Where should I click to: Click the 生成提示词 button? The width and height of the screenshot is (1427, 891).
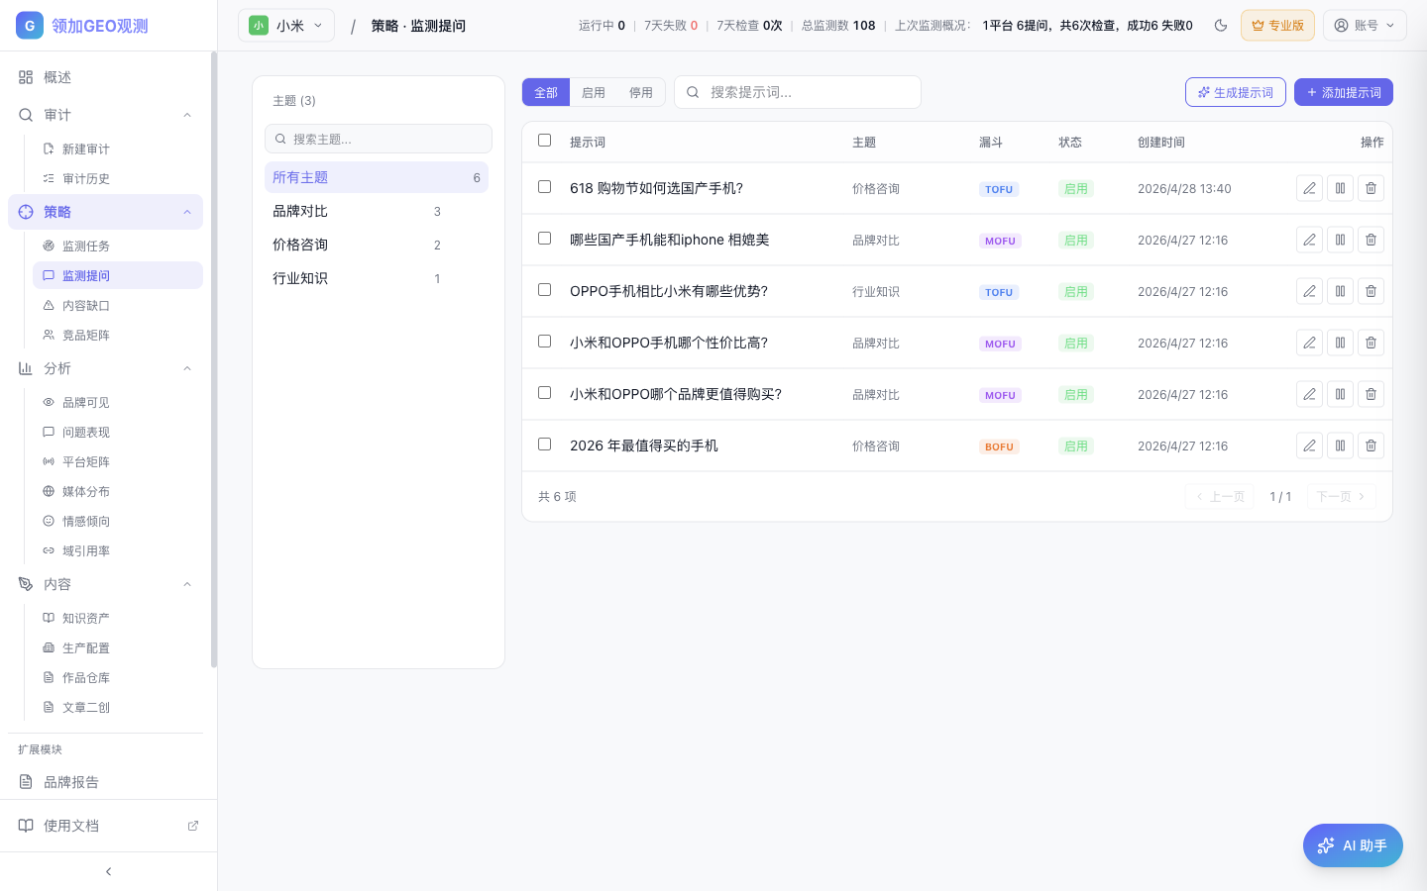[1236, 92]
